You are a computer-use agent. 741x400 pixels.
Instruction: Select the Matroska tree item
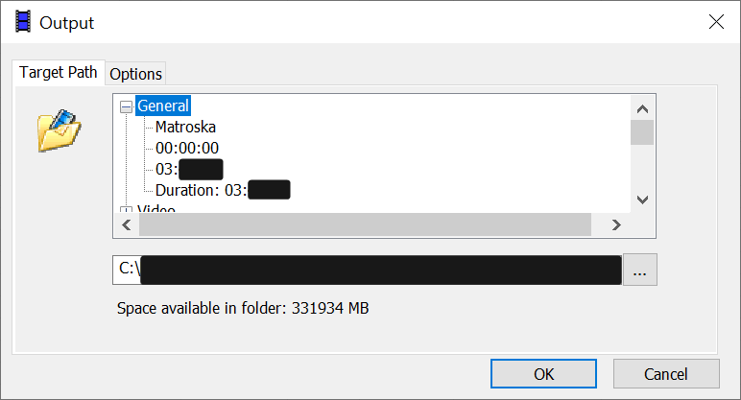click(x=185, y=127)
